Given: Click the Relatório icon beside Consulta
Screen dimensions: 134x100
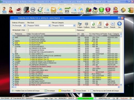Looking at the screenshot, I should pos(60,10).
